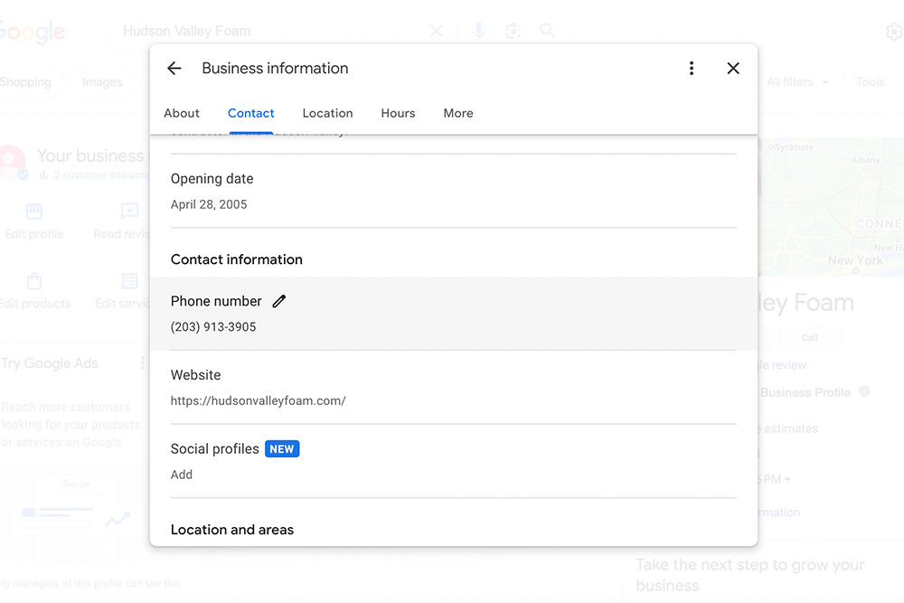Open Edit products via the bag icon
The image size is (904, 603).
point(34,282)
